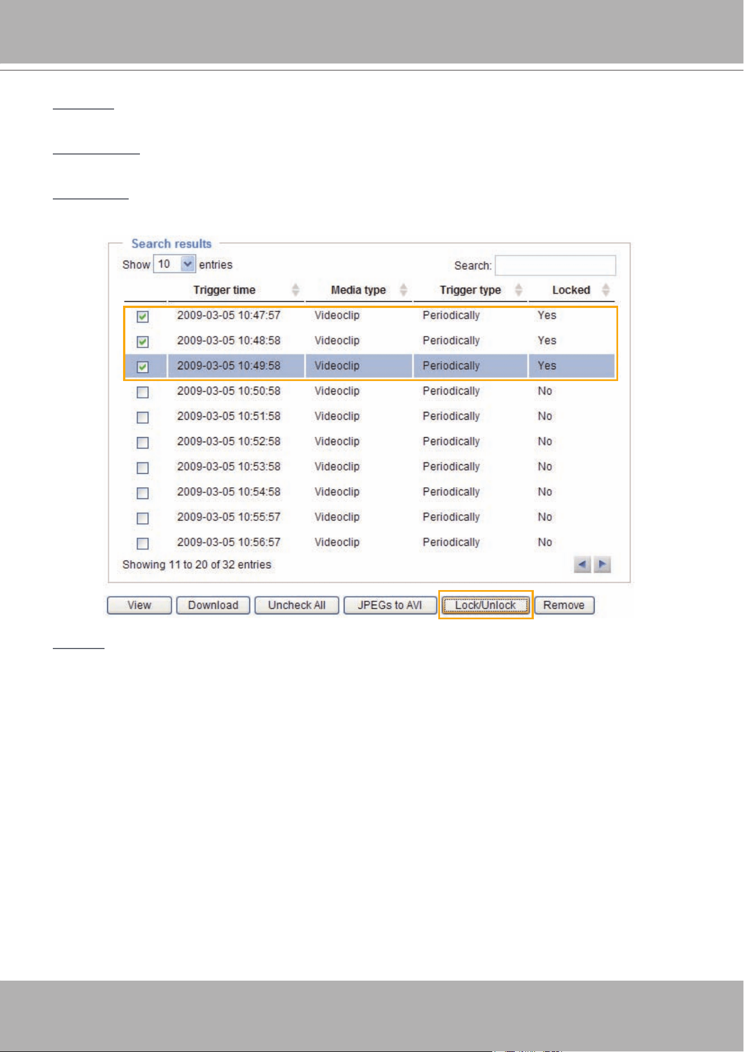Click the Trigger type column header
Screen dimensions: 744x1052
point(470,290)
